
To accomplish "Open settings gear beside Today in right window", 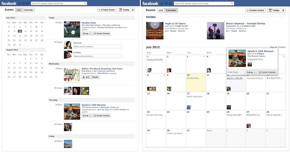I will [x=283, y=10].
